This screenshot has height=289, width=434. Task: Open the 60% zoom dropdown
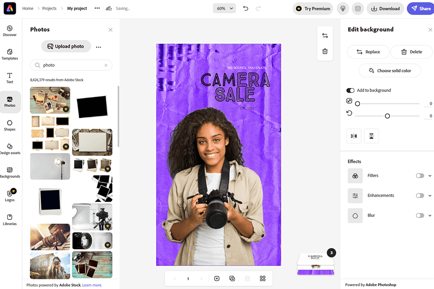225,9
